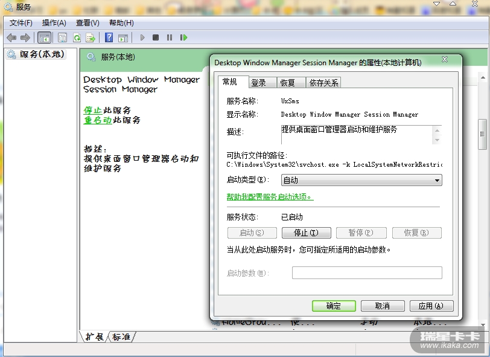Screen dimensions: 490x357
Task: Click the UxSms service name text
Action: point(290,101)
